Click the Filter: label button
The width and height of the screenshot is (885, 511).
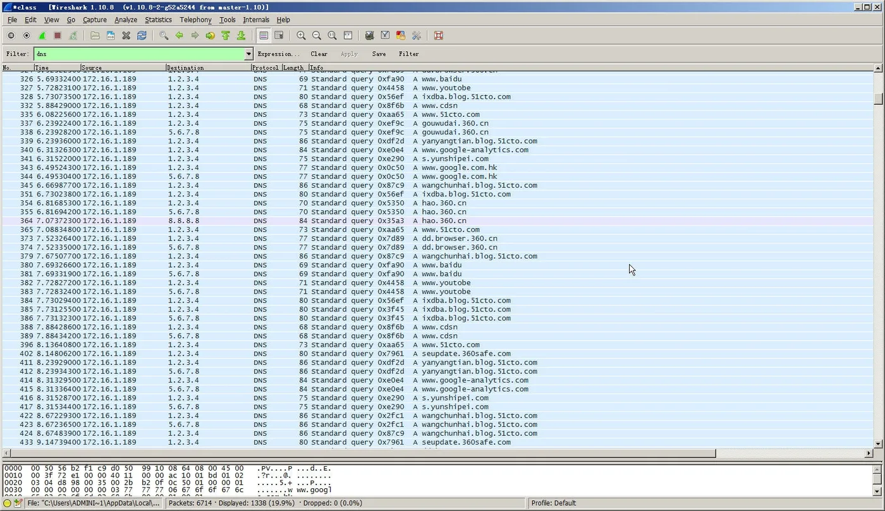point(17,54)
